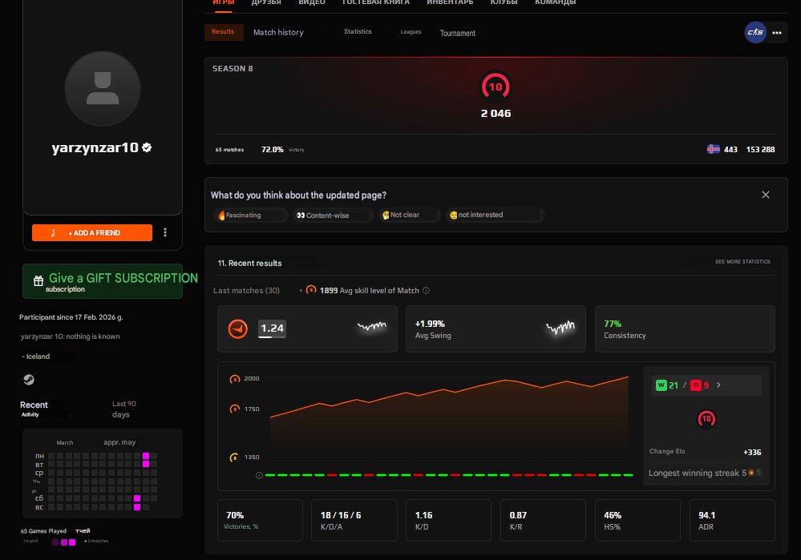The width and height of the screenshot is (801, 560).
Task: Open the ДРУЗЬЯ top navigation tab
Action: click(x=266, y=2)
